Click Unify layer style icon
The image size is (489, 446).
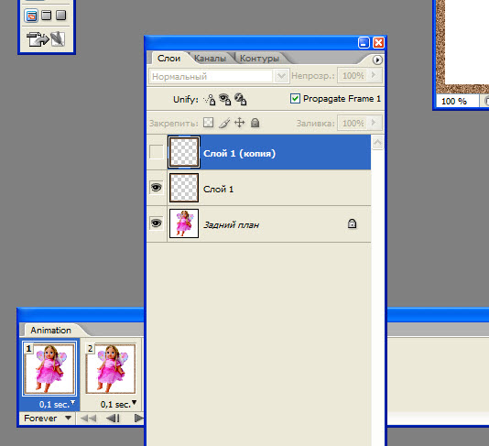coord(241,100)
